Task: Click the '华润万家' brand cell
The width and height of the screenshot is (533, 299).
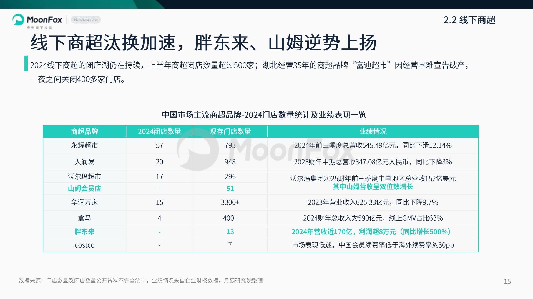Action: pyautogui.click(x=85, y=202)
